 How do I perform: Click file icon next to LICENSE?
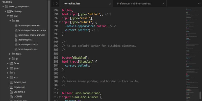point(11,96)
